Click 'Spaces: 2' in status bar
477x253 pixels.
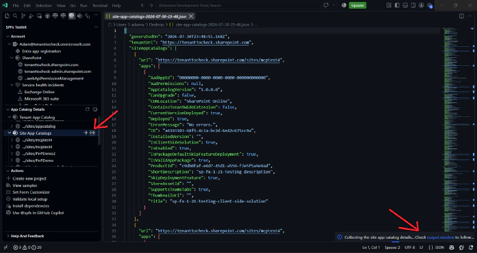point(392,248)
